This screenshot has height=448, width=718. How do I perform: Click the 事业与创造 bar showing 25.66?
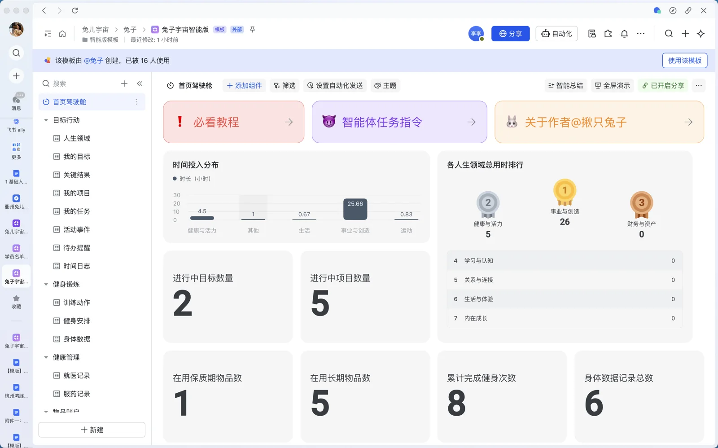355,209
